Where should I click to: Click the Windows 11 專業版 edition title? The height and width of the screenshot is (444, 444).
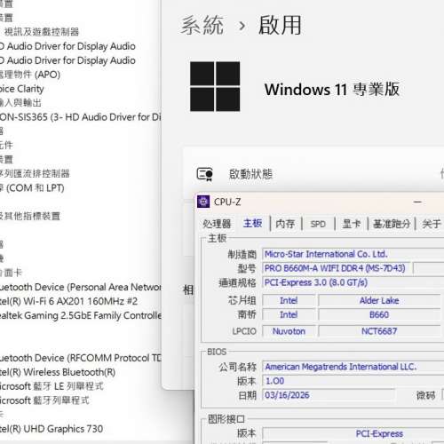click(x=332, y=89)
